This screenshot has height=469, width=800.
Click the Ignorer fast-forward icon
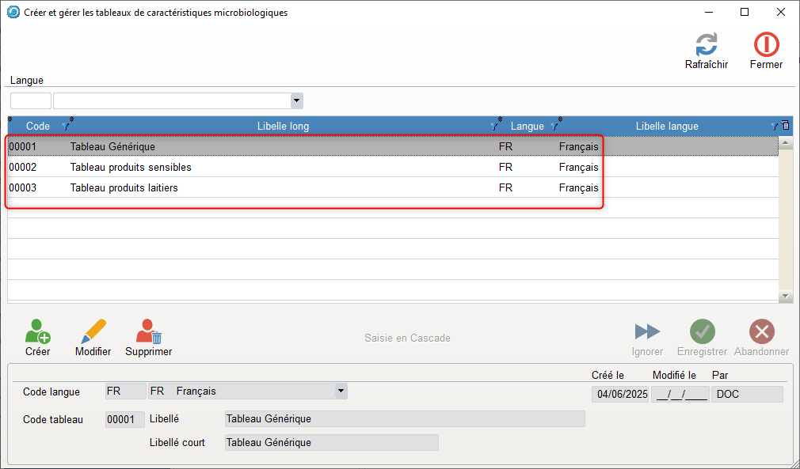647,331
